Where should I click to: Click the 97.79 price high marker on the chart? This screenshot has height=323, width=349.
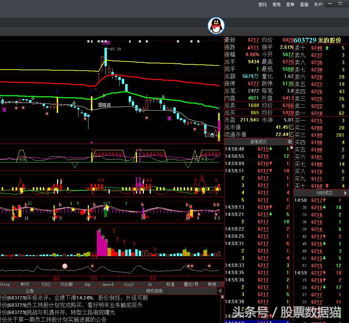[116, 49]
